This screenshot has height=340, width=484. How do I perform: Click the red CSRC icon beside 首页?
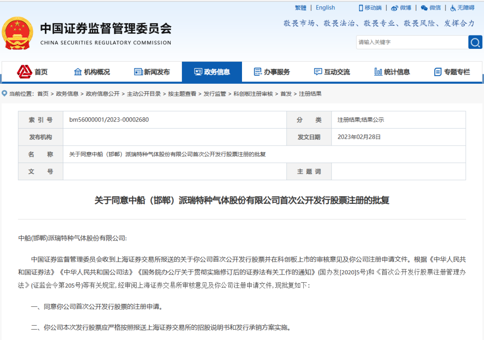click(24, 72)
